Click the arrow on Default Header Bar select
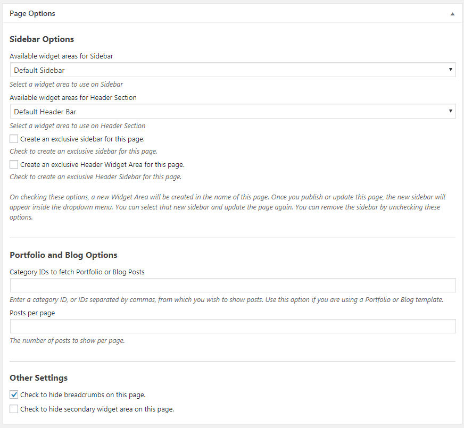 (450, 111)
